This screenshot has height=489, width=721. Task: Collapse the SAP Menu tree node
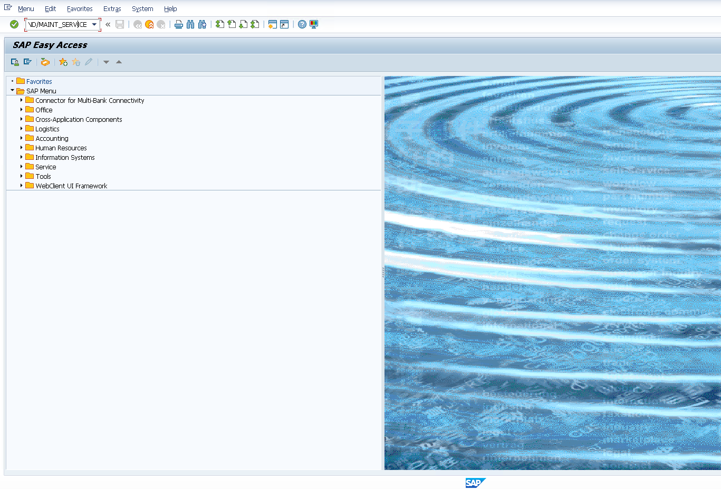click(12, 91)
